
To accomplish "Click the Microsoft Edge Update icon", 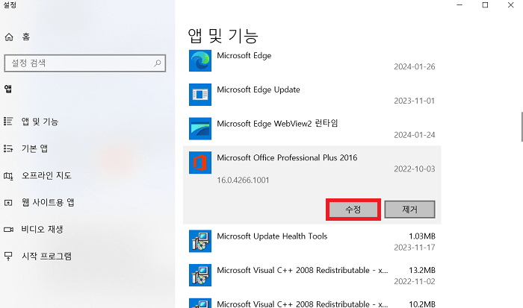I will coord(200,95).
